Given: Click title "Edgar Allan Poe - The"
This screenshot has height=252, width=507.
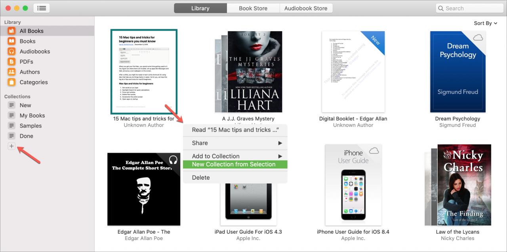Looking at the screenshot, I should (144, 232).
